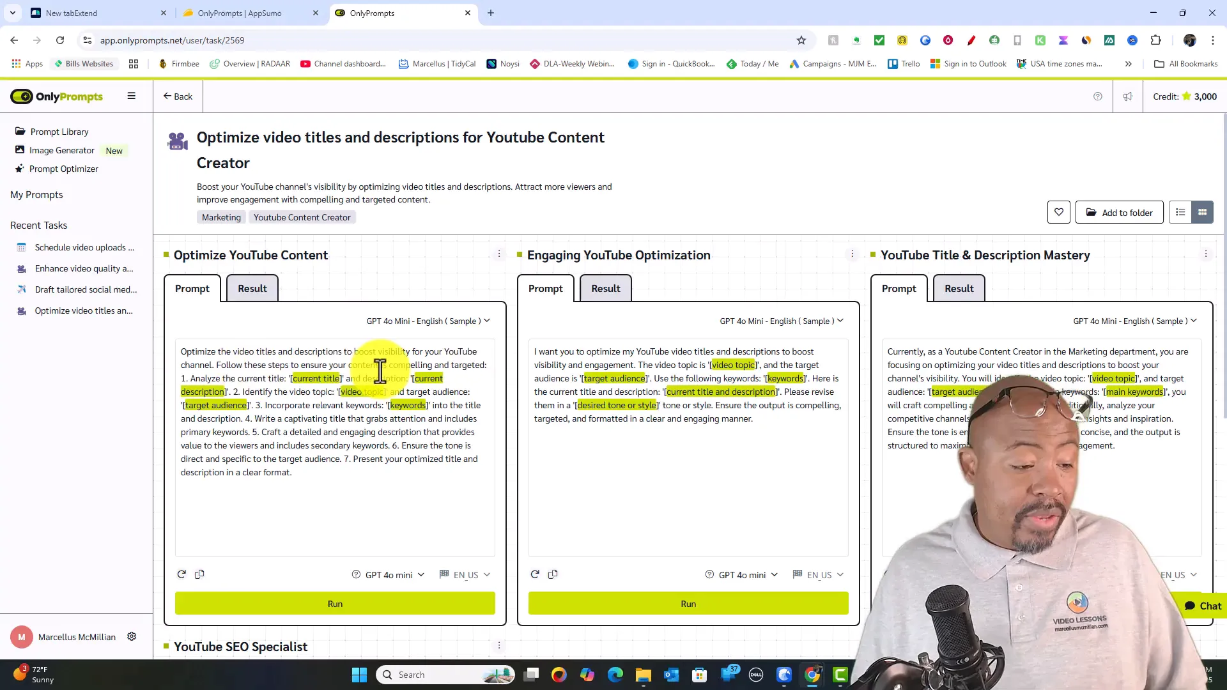
Task: Favorite this task with the heart icon
Action: point(1059,212)
